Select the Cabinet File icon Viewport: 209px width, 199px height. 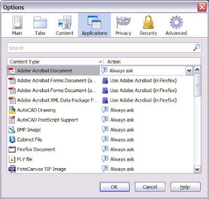tap(12, 139)
